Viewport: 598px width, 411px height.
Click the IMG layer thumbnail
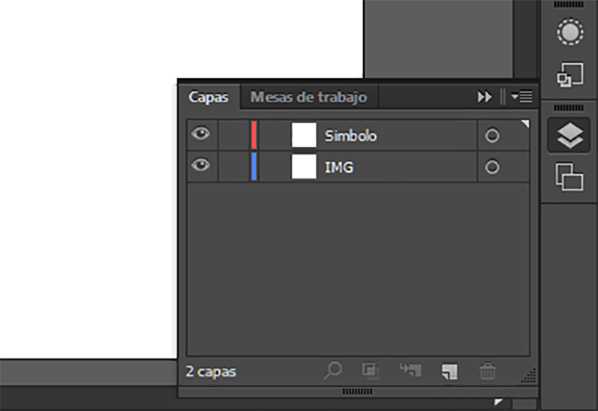point(303,167)
